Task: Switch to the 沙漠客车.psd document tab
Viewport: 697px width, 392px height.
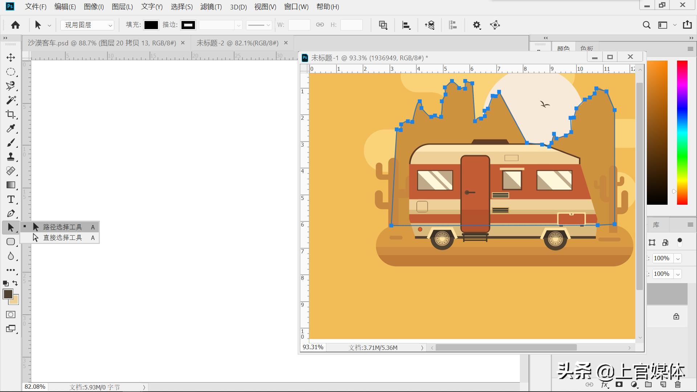Action: coord(102,43)
